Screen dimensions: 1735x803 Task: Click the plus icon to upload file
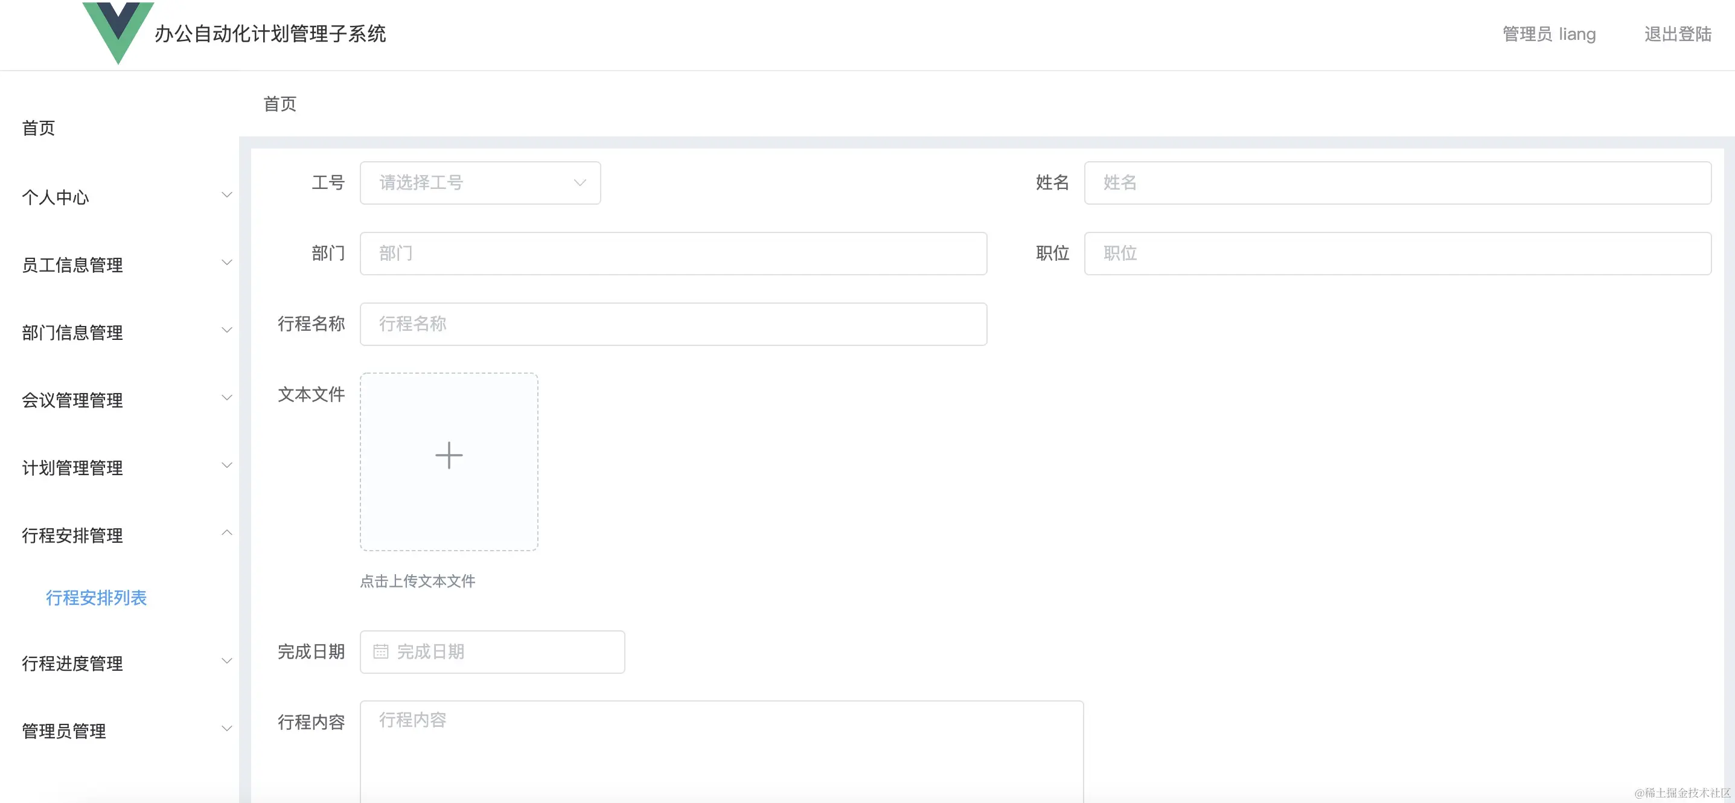pos(449,456)
